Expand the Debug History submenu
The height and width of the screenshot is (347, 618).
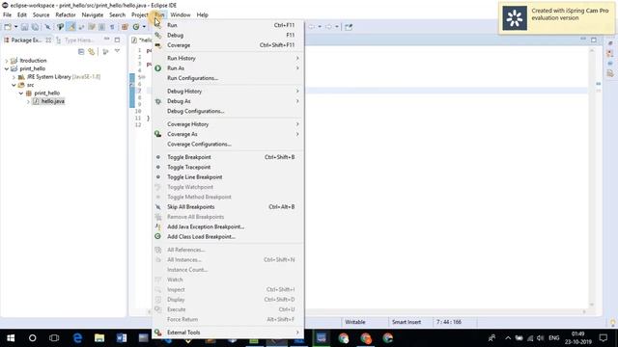coord(228,92)
